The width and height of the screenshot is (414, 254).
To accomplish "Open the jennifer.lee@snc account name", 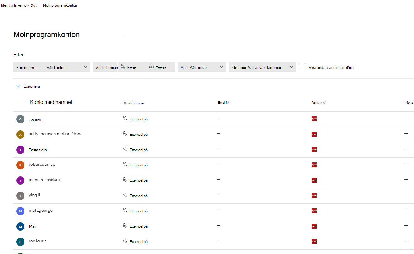I will point(45,180).
